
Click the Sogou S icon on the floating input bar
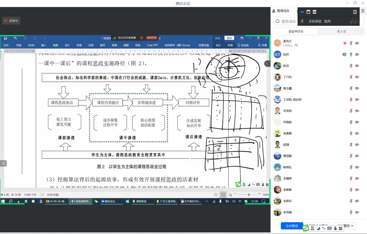(306, 228)
